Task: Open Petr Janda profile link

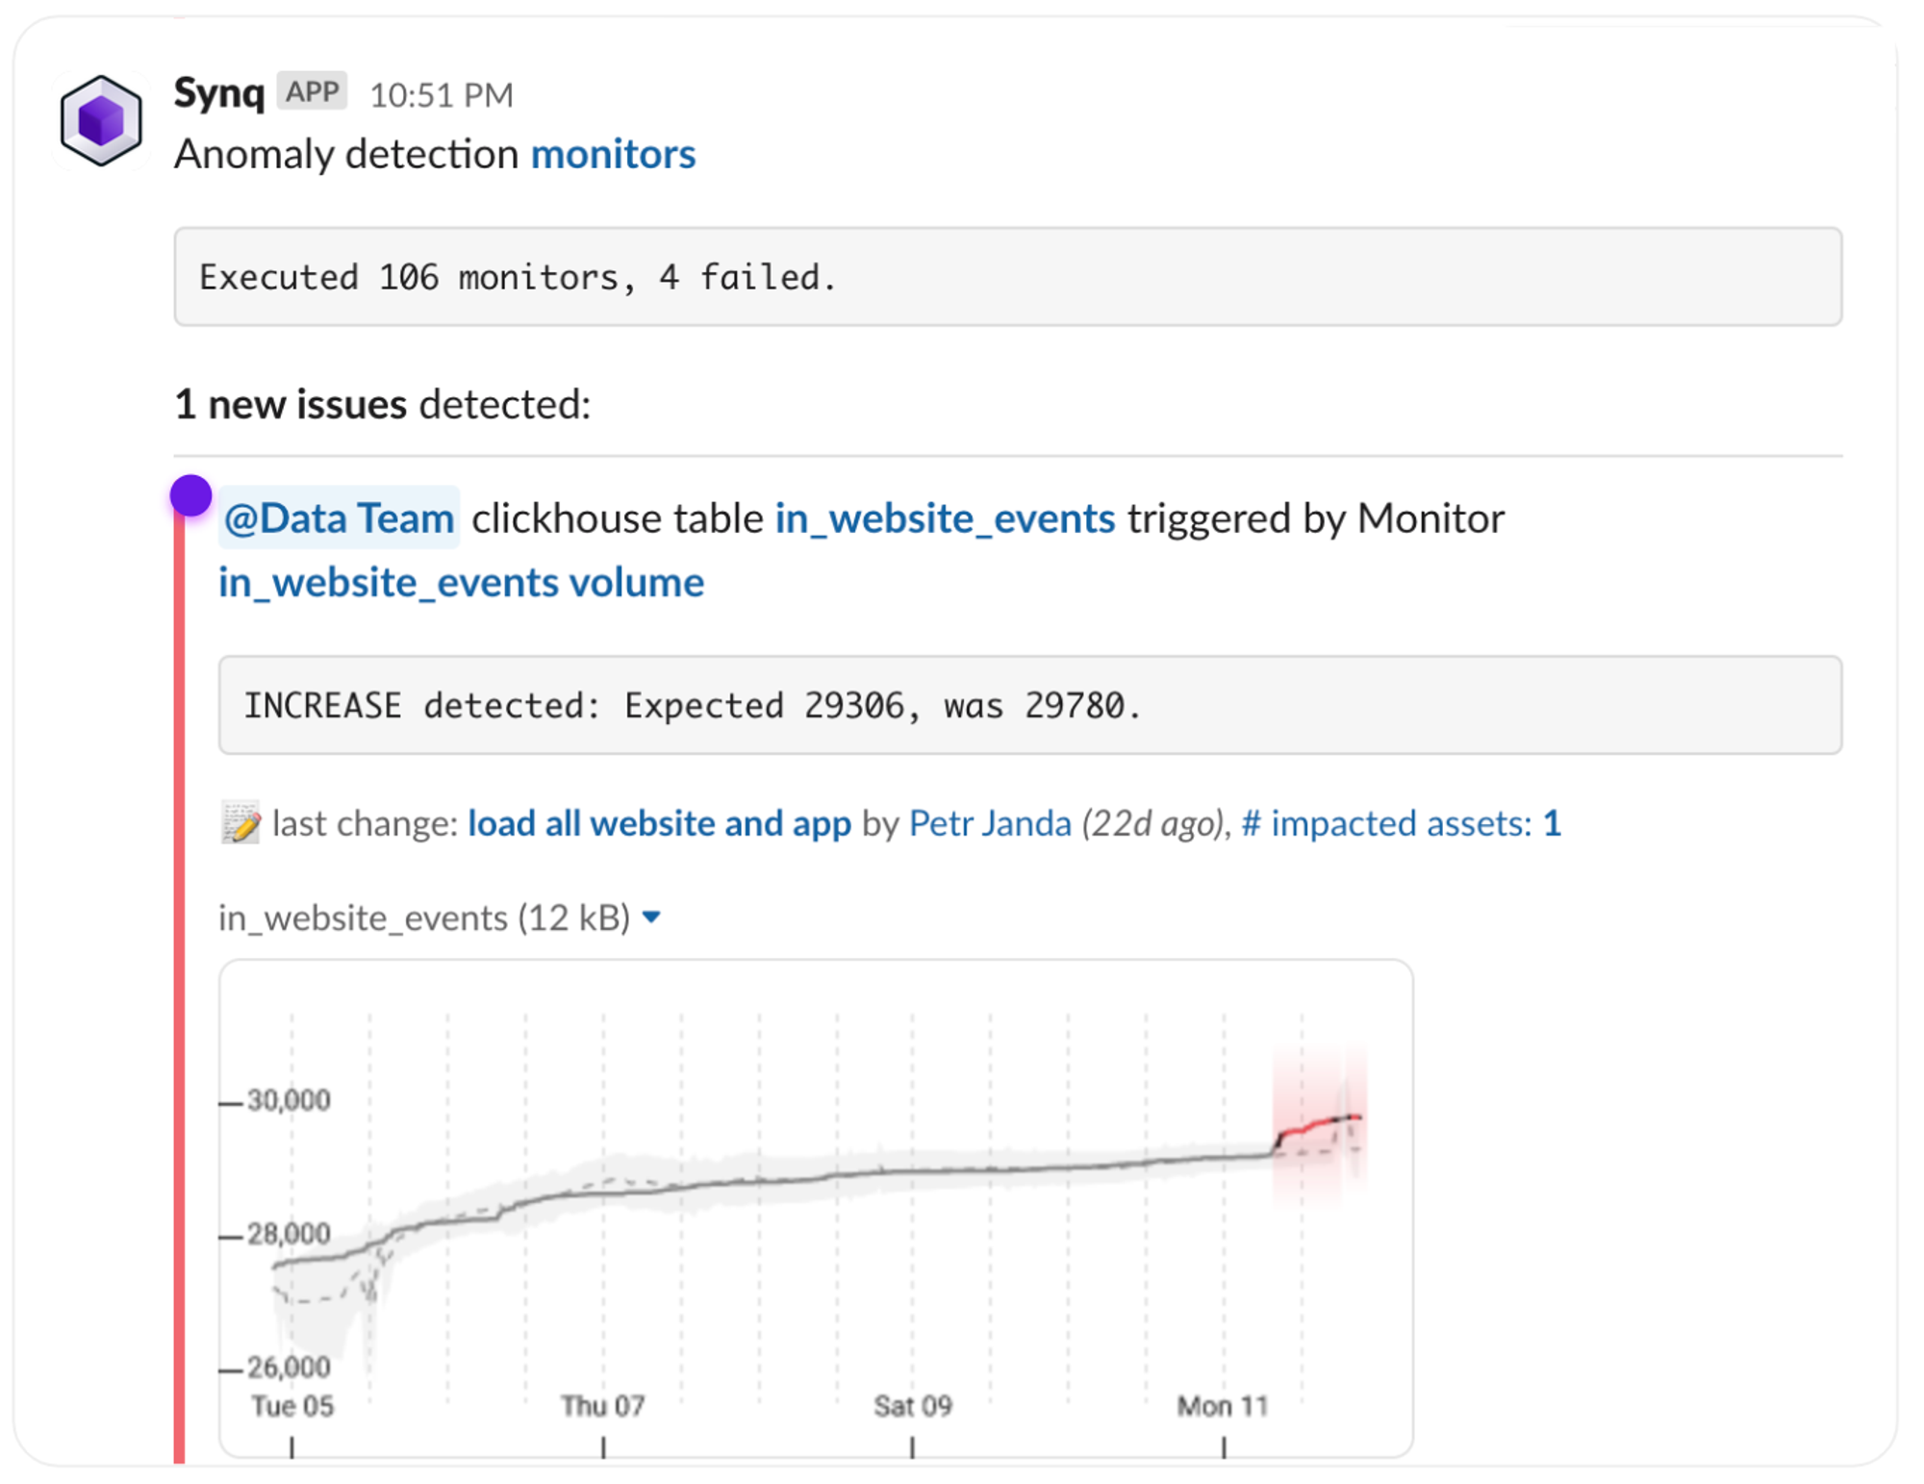Action: click(x=990, y=823)
